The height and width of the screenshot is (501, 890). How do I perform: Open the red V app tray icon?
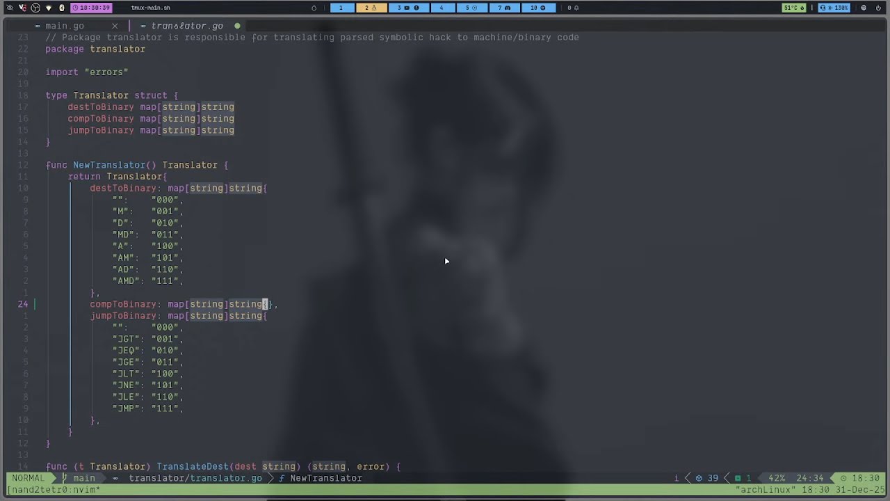click(22, 8)
